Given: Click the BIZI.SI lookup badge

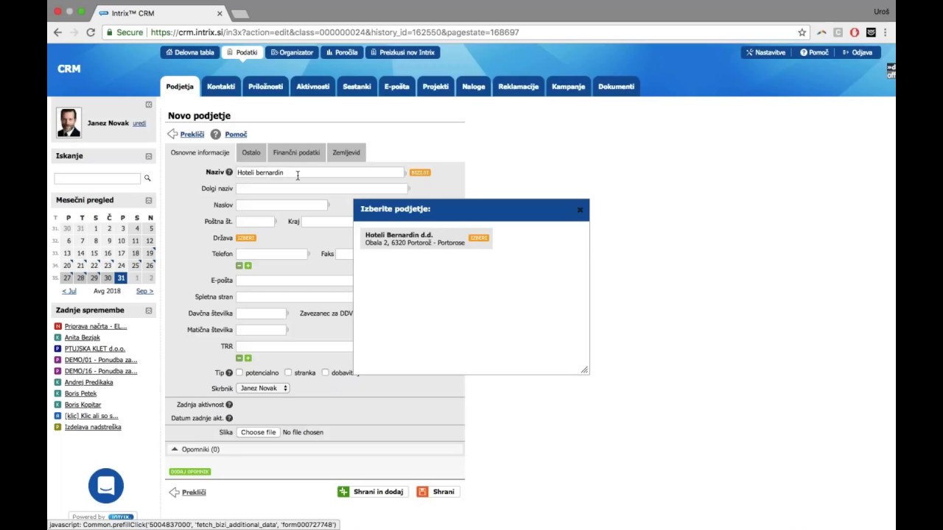Looking at the screenshot, I should (x=420, y=172).
